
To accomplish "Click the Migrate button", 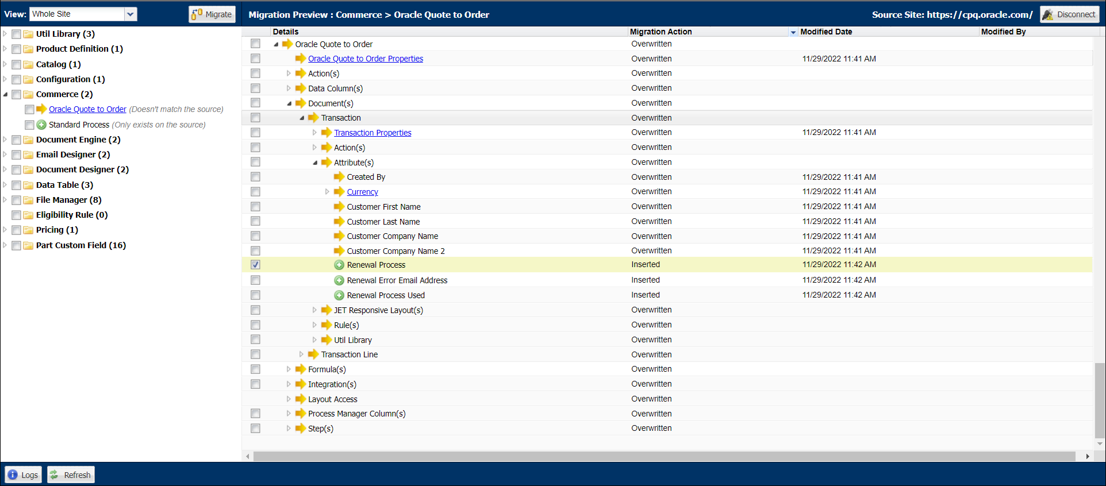I will tap(212, 14).
